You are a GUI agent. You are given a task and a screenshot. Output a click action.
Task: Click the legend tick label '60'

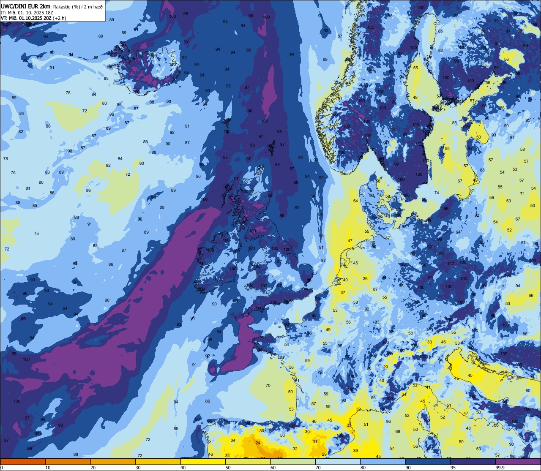tap(273, 468)
